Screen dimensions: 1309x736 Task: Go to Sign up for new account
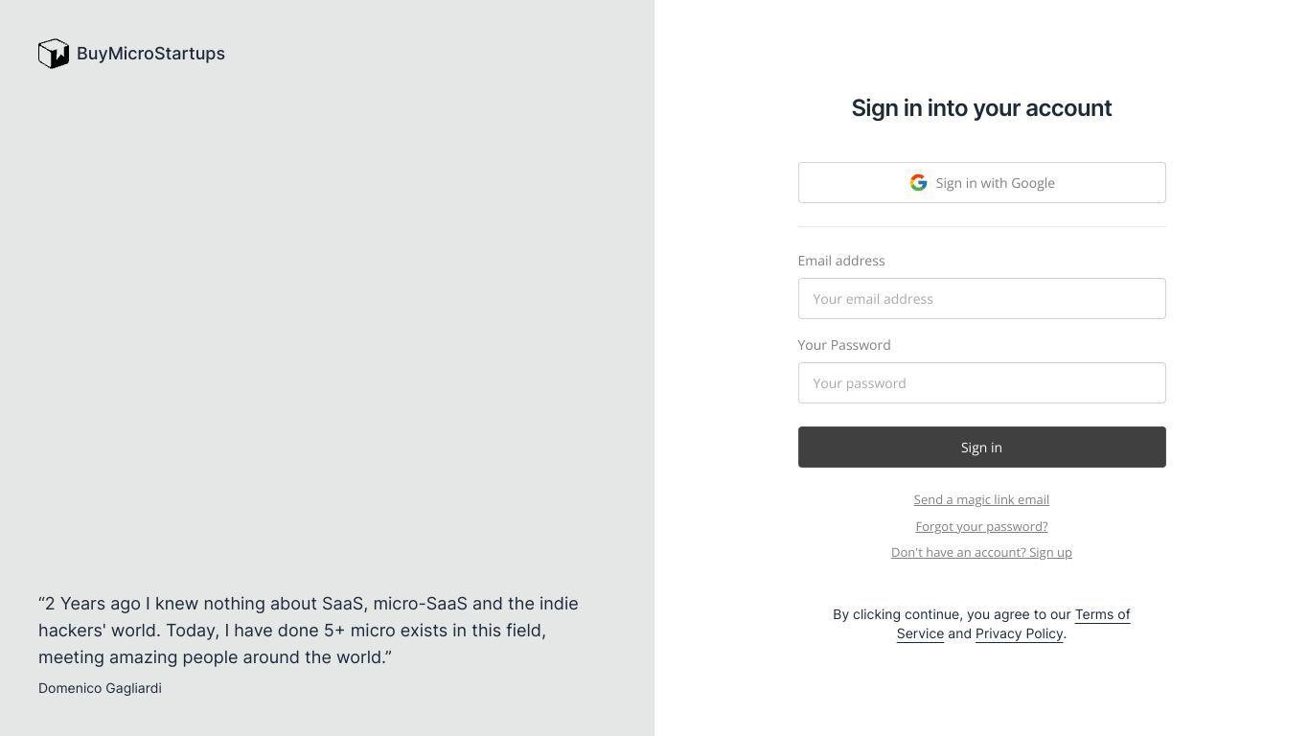coord(981,552)
